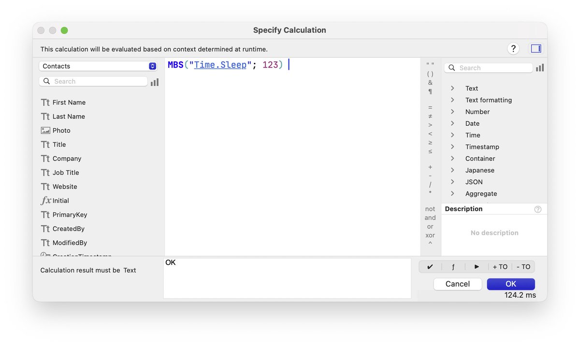Click the ƒ function toolbar button

coord(453,267)
